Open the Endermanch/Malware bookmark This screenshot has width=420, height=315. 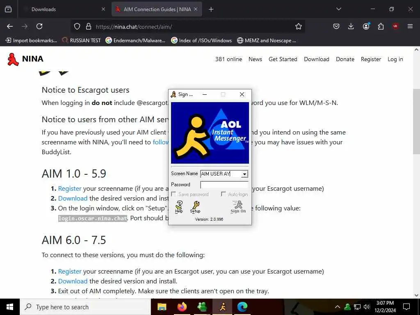tap(135, 41)
